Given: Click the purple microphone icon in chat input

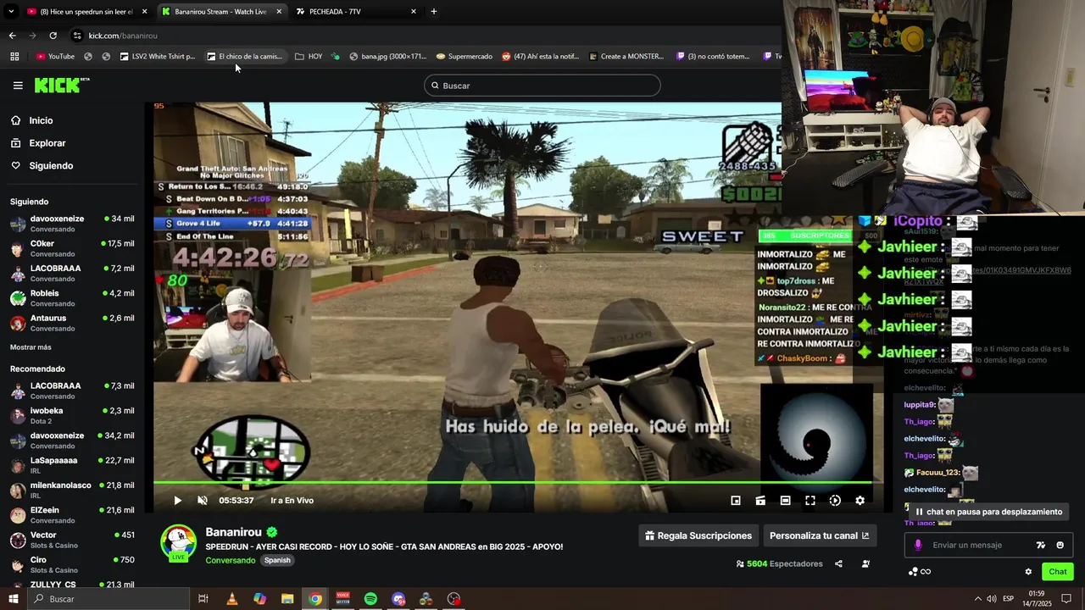Looking at the screenshot, I should tap(917, 545).
